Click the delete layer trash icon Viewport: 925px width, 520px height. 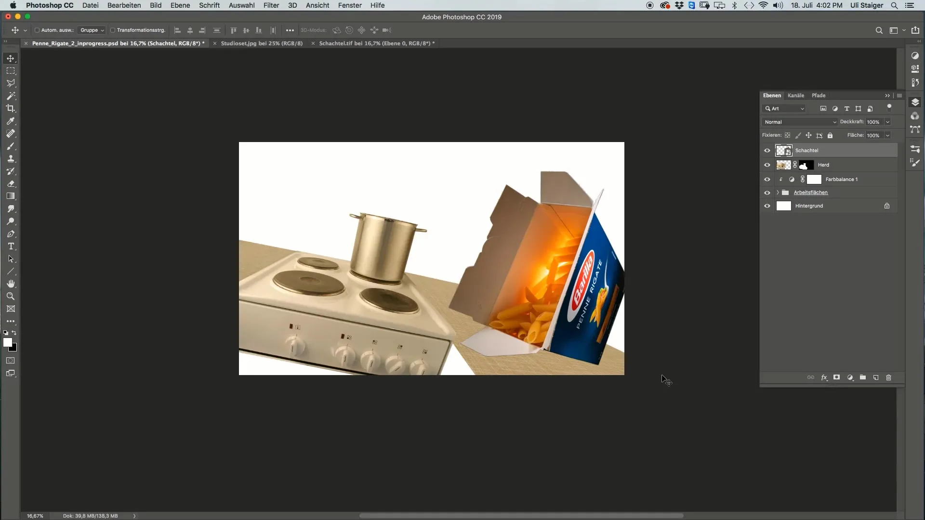coord(889,377)
